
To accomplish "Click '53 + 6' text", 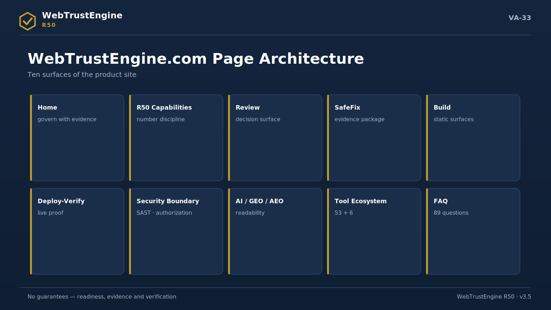I will tap(344, 213).
